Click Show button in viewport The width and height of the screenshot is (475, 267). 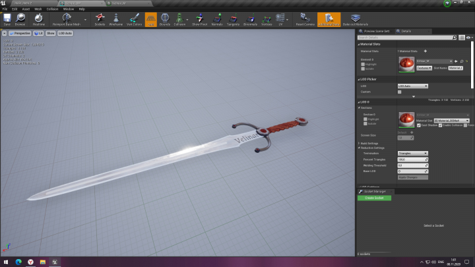[x=51, y=34]
